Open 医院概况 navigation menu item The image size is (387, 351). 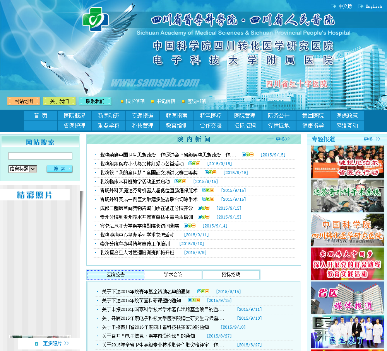point(75,116)
